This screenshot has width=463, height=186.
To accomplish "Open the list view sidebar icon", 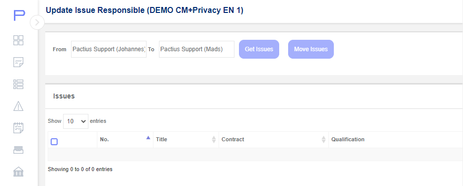I will click(x=18, y=84).
